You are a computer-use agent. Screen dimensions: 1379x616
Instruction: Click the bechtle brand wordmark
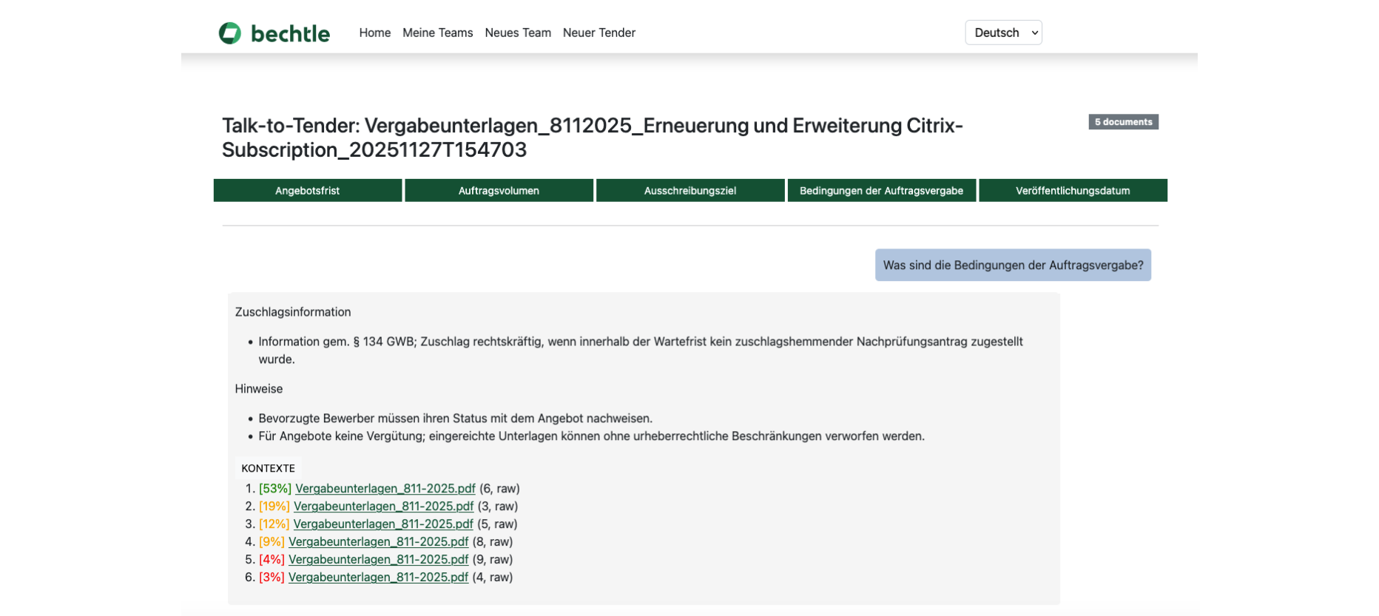(290, 33)
